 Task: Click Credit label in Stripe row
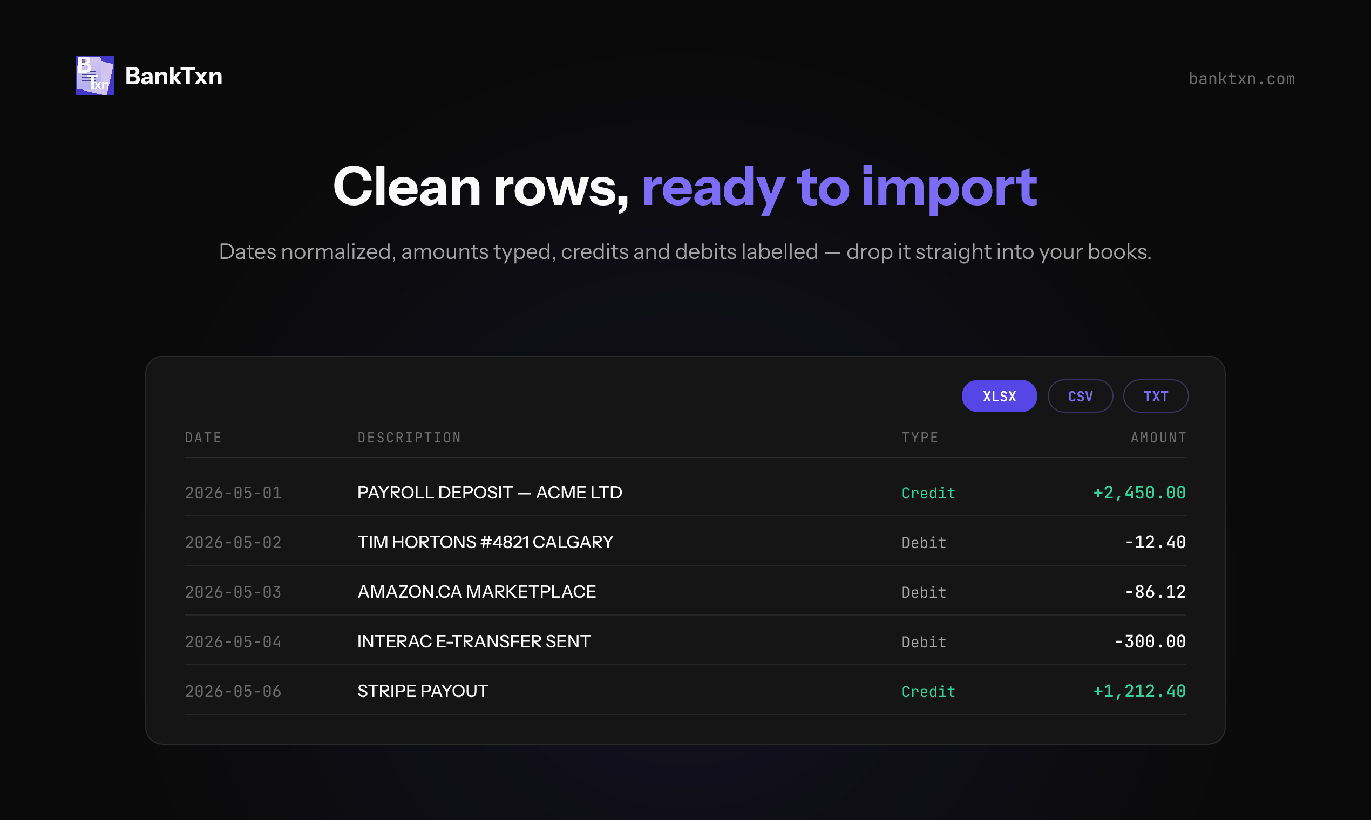[928, 692]
